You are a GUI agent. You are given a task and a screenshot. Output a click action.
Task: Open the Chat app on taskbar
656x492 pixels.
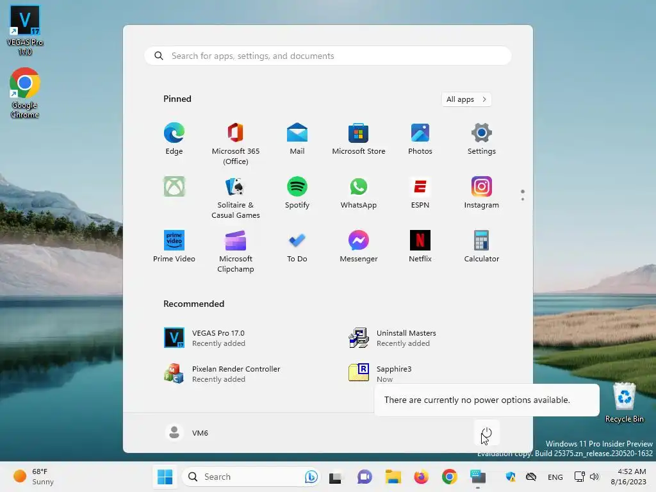[365, 477]
